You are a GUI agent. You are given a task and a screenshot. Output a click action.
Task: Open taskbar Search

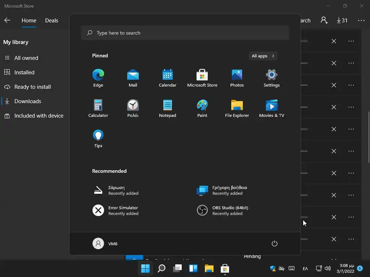tap(162, 268)
